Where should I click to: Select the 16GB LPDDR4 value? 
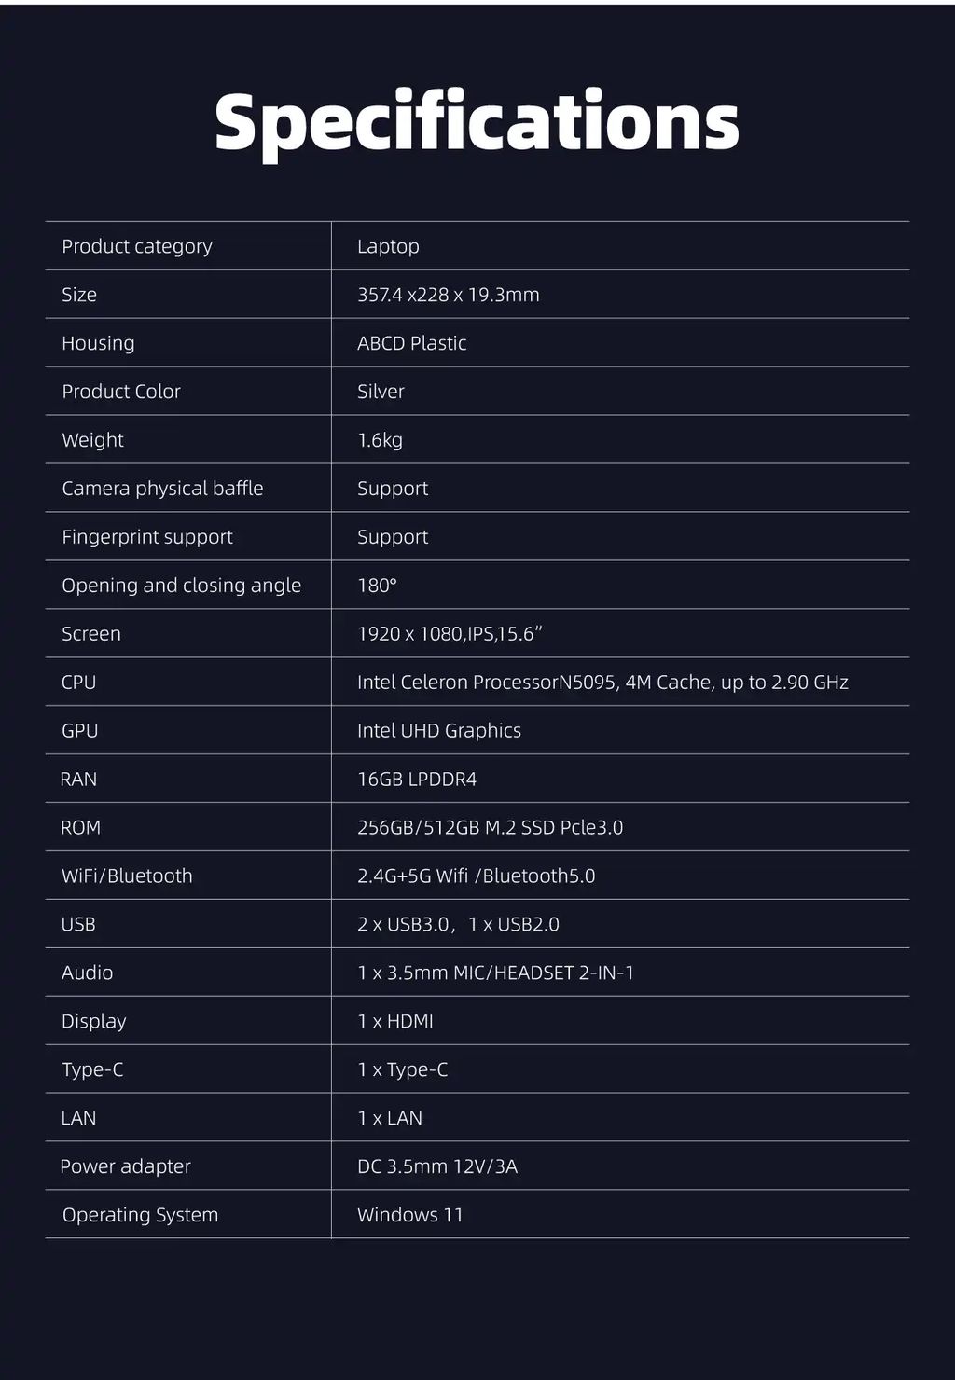click(x=417, y=780)
